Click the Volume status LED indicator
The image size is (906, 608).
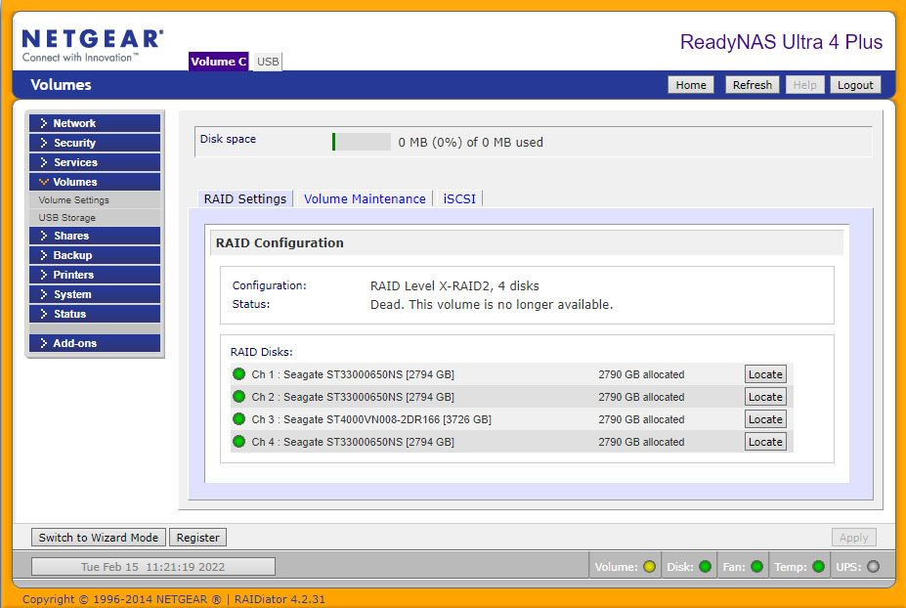tap(650, 566)
